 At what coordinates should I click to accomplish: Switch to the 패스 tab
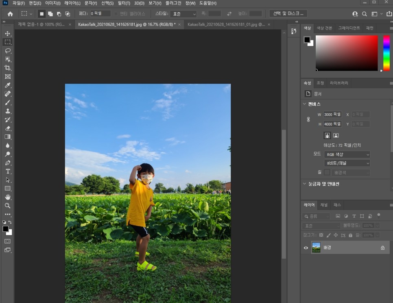click(337, 205)
